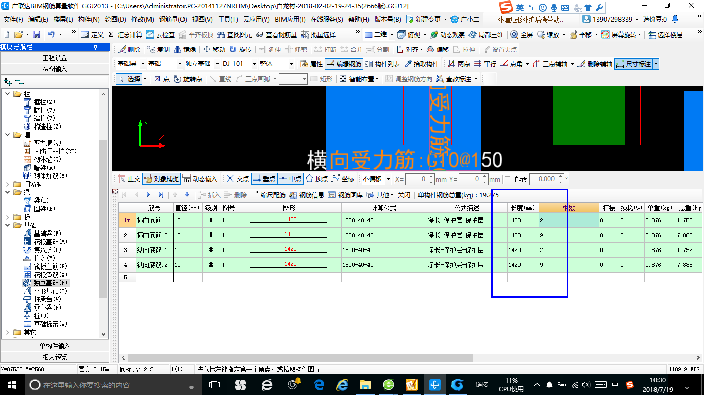
Task: Check the 旋转 rotation checkbox
Action: pyautogui.click(x=507, y=179)
